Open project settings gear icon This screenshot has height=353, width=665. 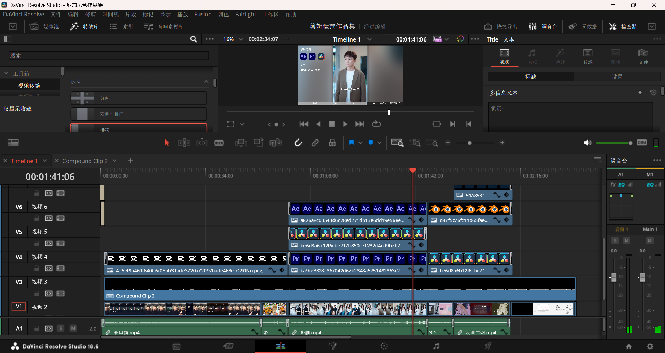click(650, 346)
